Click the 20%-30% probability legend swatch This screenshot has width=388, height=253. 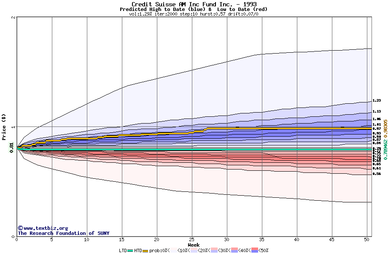tap(214, 250)
